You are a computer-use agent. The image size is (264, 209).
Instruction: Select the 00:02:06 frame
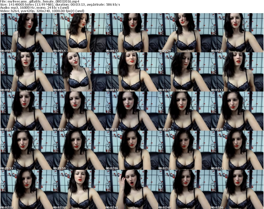pos(132,150)
